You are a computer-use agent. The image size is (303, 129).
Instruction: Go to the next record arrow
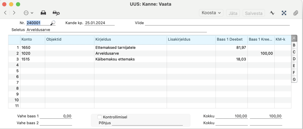[14, 13]
